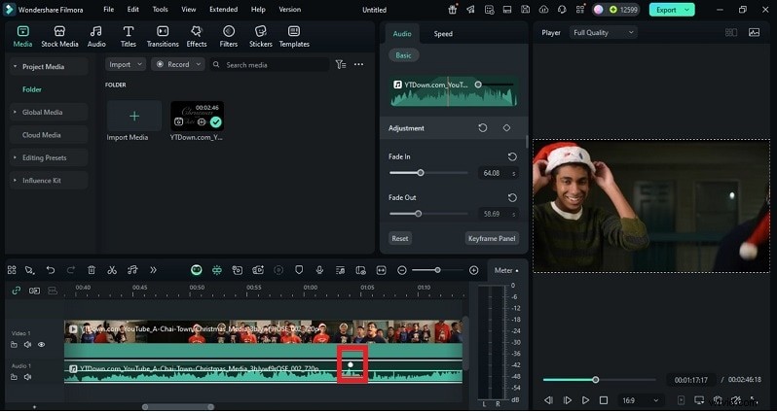Select the Basic pill button
The height and width of the screenshot is (412, 777).
point(403,55)
